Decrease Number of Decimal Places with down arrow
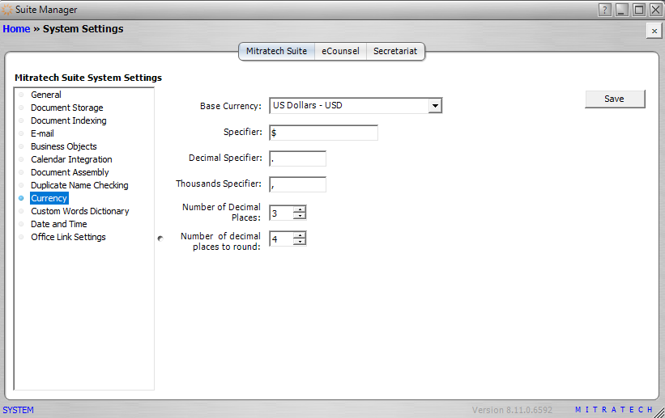665x418 pixels. click(x=300, y=216)
